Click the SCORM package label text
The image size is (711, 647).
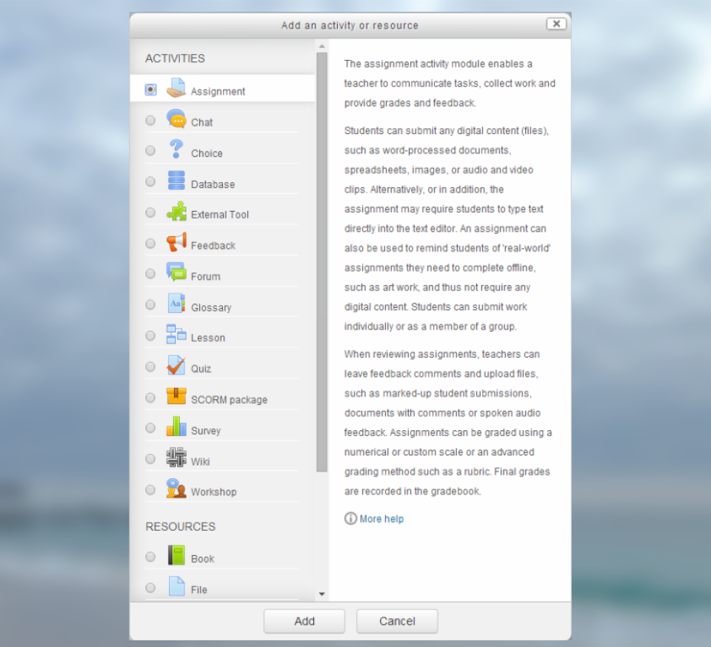point(230,400)
